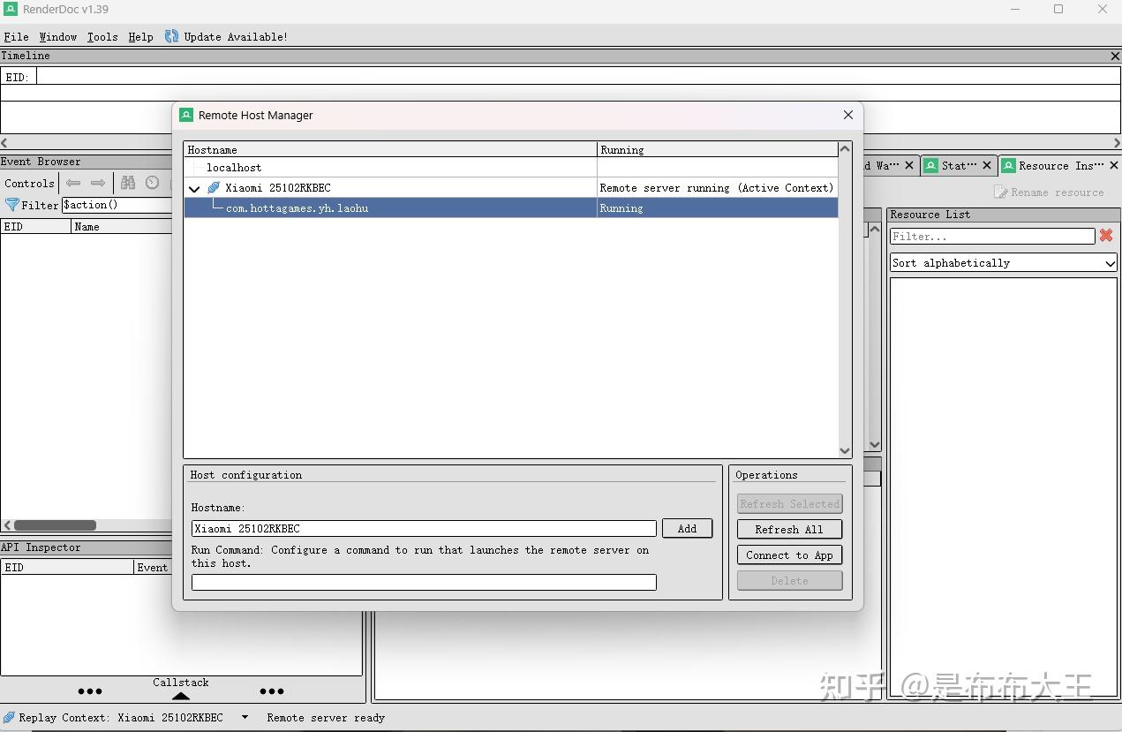This screenshot has width=1122, height=732.
Task: Click the clock timing icon in Event Browser
Action: pyautogui.click(x=152, y=183)
